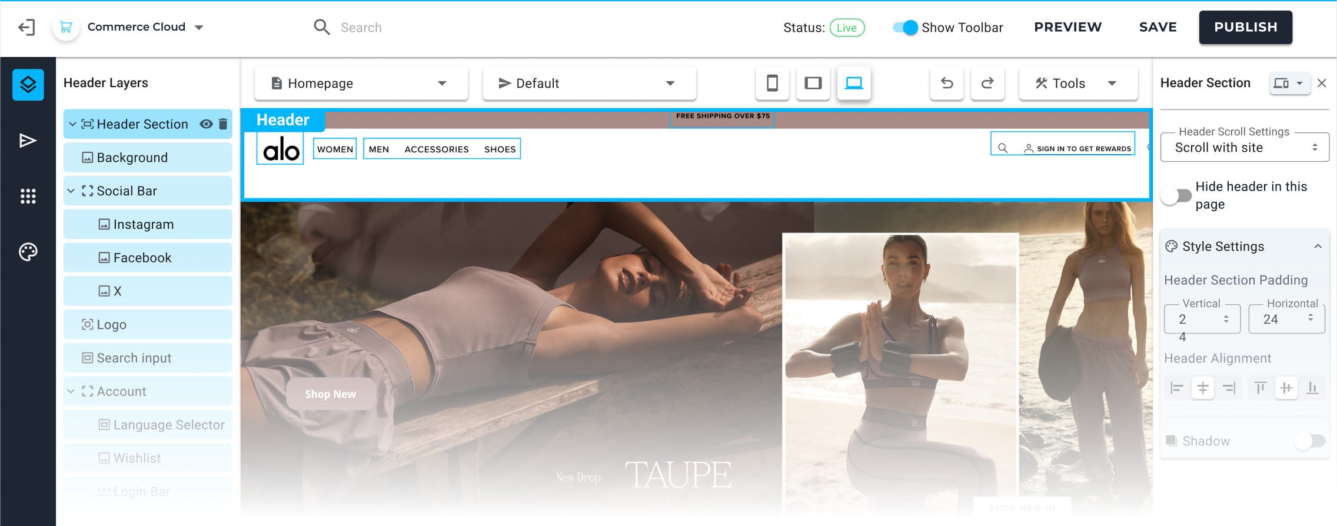Viewport: 1337px width, 526px height.
Task: Enable the Shadow toggle
Action: [1309, 441]
